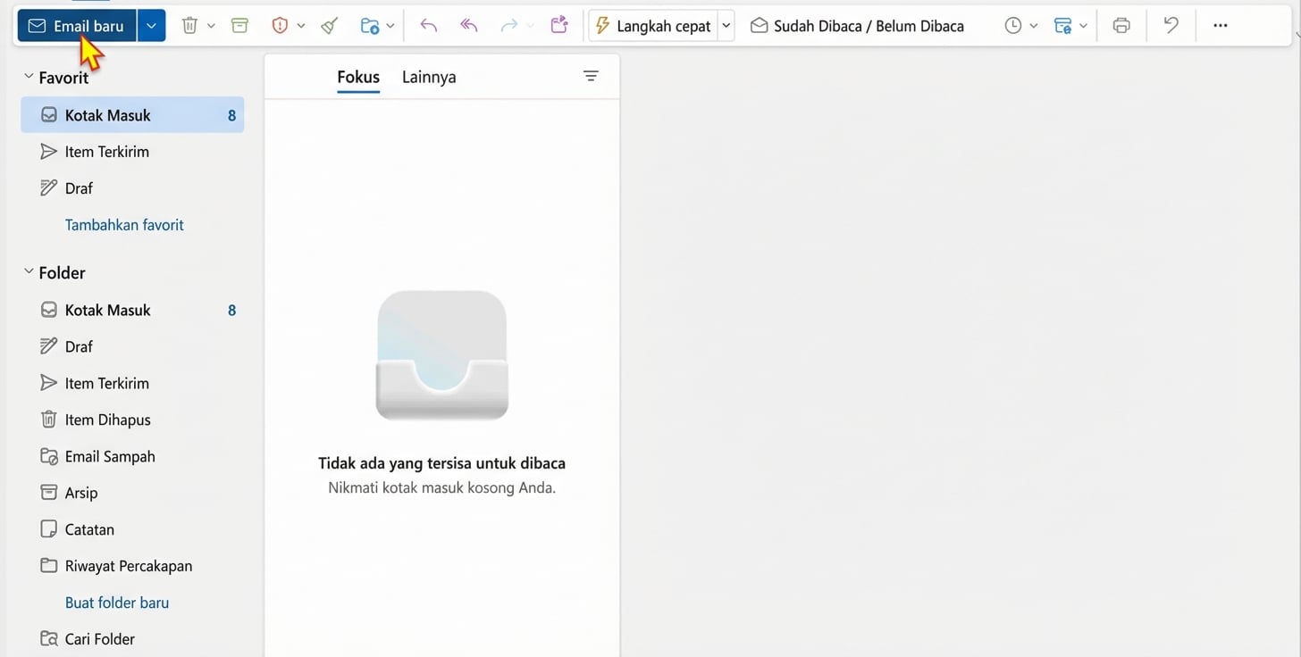Click the Email baru button

[77, 26]
